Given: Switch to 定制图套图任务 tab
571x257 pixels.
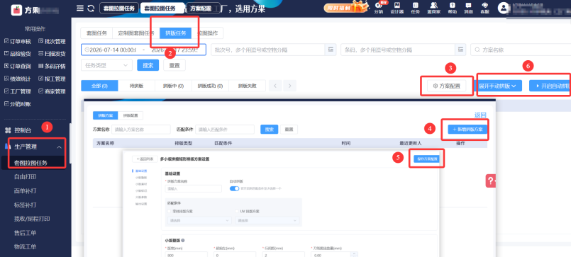Looking at the screenshot, I should 136,33.
